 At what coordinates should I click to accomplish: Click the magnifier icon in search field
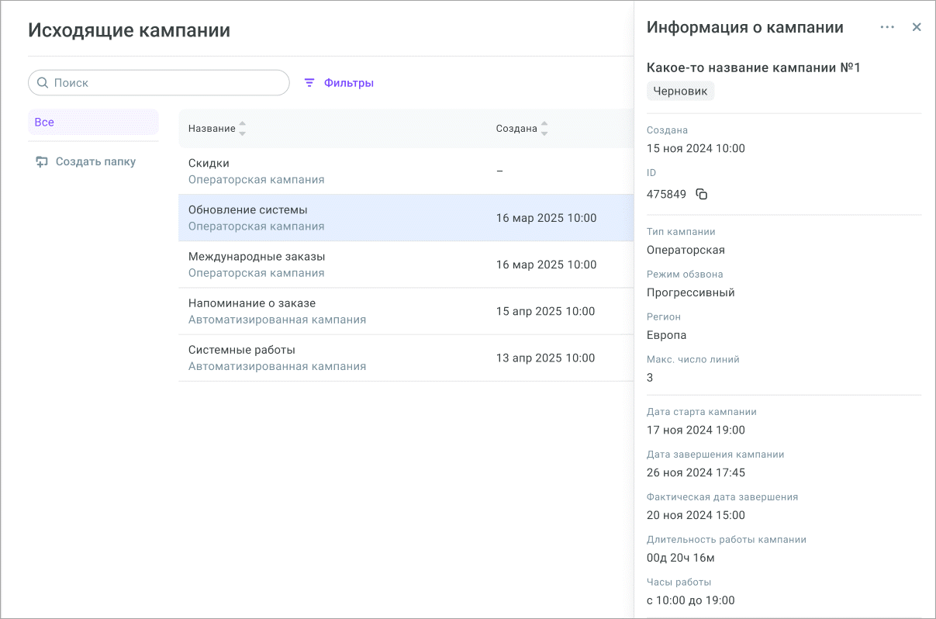pyautogui.click(x=43, y=83)
